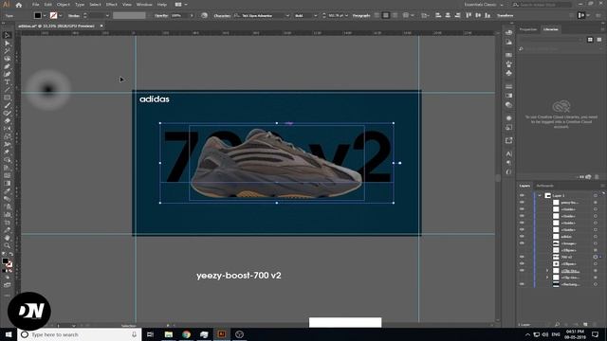The image size is (607, 341).
Task: Click the Fill swatch in the toolbox
Action: [5, 261]
